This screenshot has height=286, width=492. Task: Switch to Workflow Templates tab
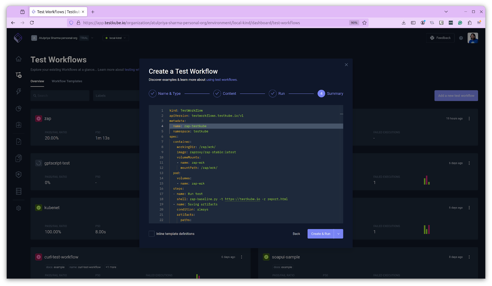pyautogui.click(x=67, y=81)
